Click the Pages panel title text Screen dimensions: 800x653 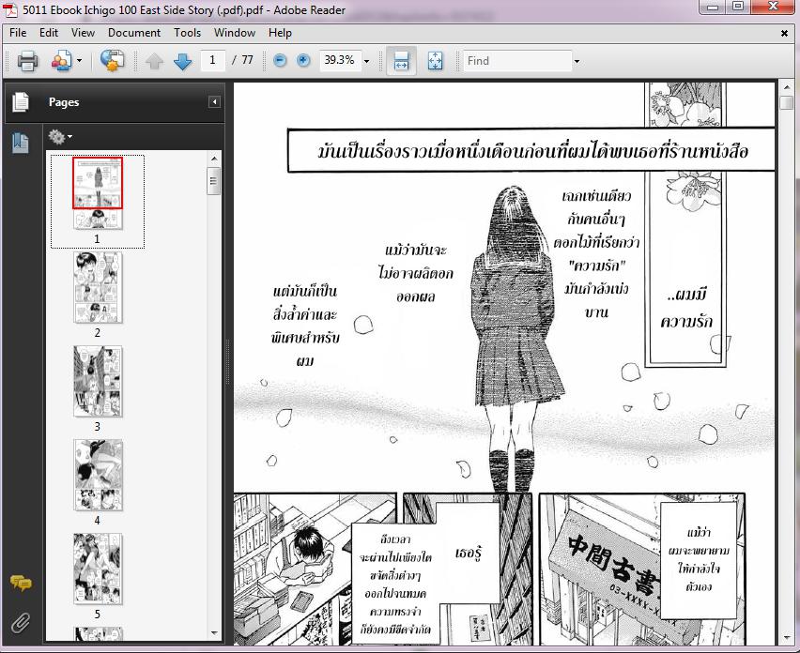[64, 102]
